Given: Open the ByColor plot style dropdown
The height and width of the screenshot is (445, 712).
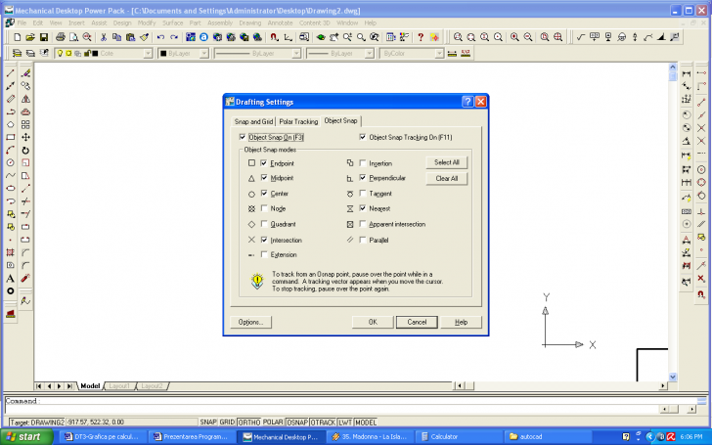Looking at the screenshot, I should click(439, 54).
